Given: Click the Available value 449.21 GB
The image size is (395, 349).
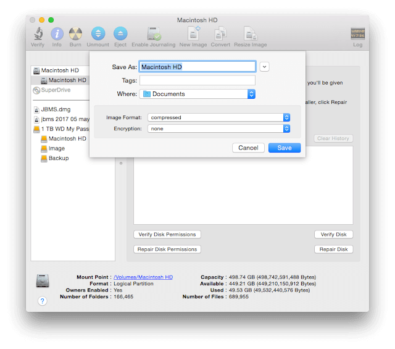Looking at the screenshot, I should [x=272, y=284].
